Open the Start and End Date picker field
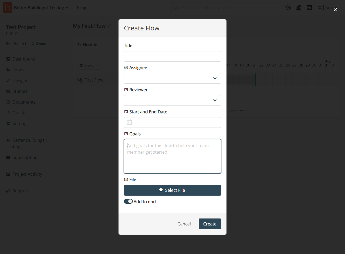 (172, 122)
